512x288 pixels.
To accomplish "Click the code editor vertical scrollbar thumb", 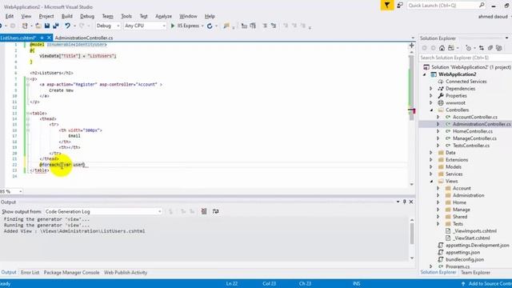I will (x=411, y=87).
